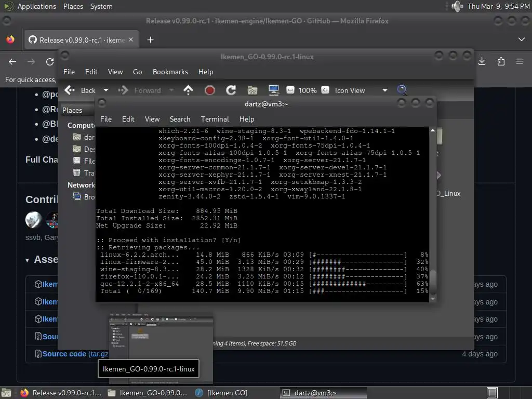Open terminal File menu

pos(106,119)
